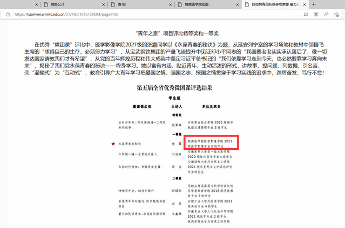Close the 皖南医学院团委 tab
Screen dimensions: 345x228
pos(238,4)
